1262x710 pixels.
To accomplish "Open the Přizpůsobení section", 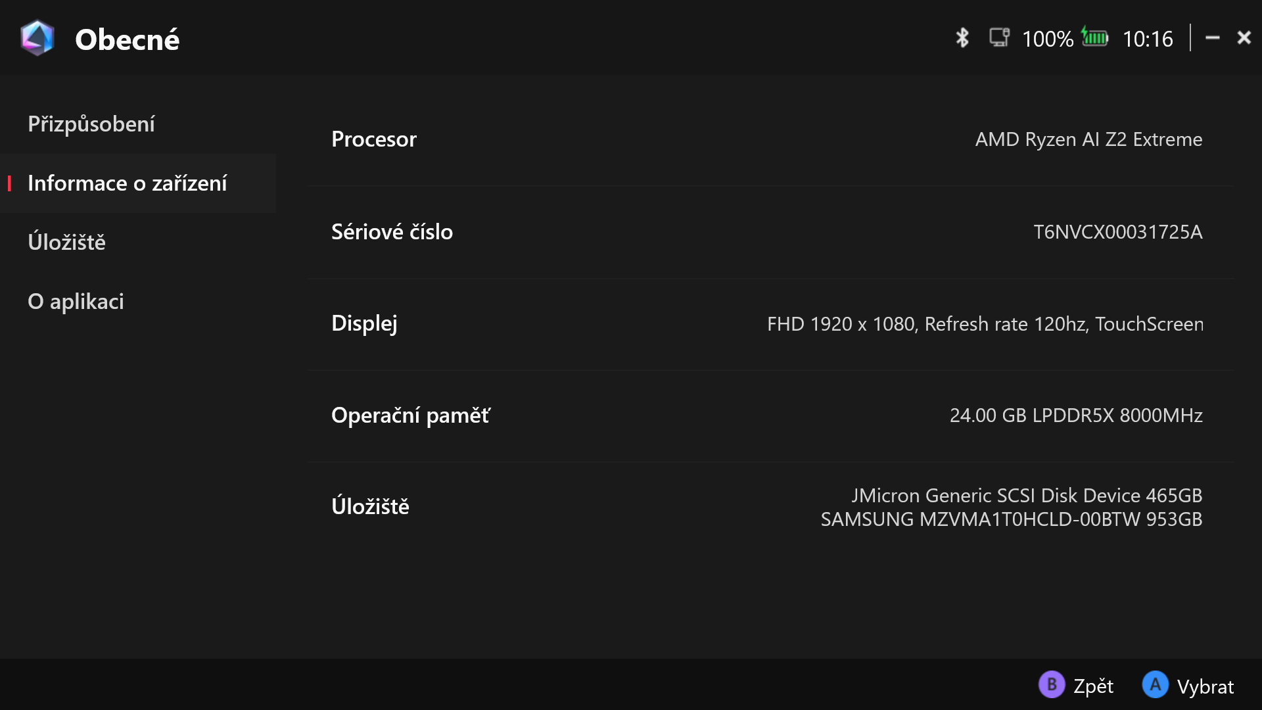I will tap(91, 124).
